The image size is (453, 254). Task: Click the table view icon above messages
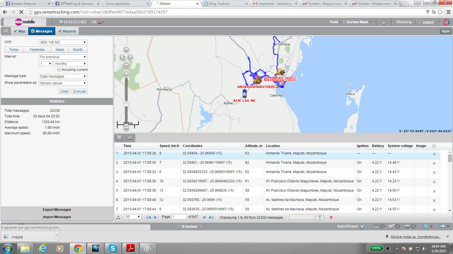[119, 137]
